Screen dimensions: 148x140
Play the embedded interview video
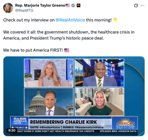[x=74, y=96]
